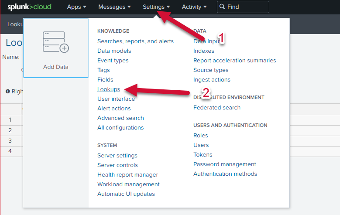This screenshot has width=340, height=215.
Task: Open Tokens under Users and Authentication
Action: 203,155
